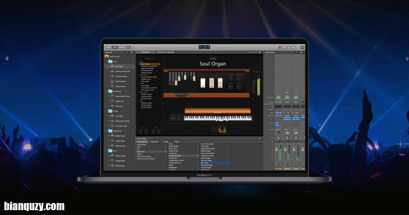Screen dimensions: 409x215
Task: Open the Assignments & Mappings tab
Action: [166, 52]
